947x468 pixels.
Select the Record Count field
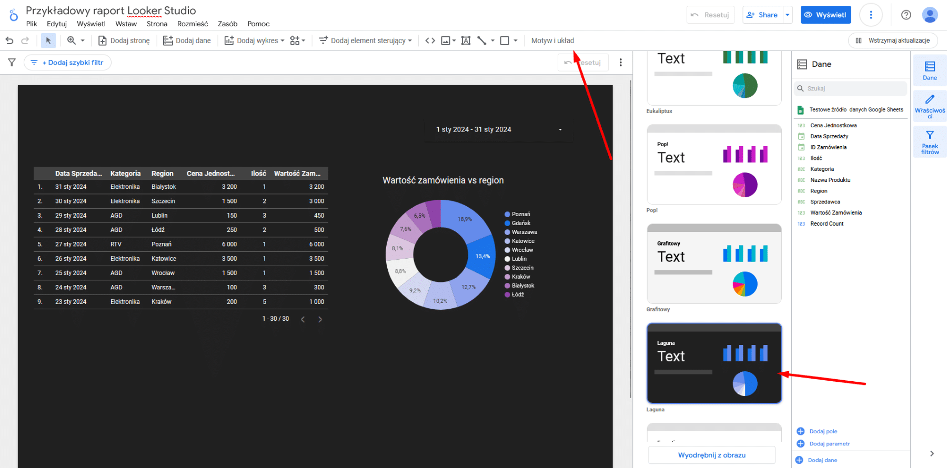827,223
